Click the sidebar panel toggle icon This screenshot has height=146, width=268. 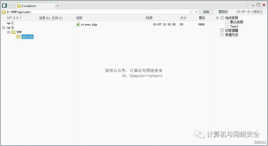pyautogui.click(x=4, y=5)
